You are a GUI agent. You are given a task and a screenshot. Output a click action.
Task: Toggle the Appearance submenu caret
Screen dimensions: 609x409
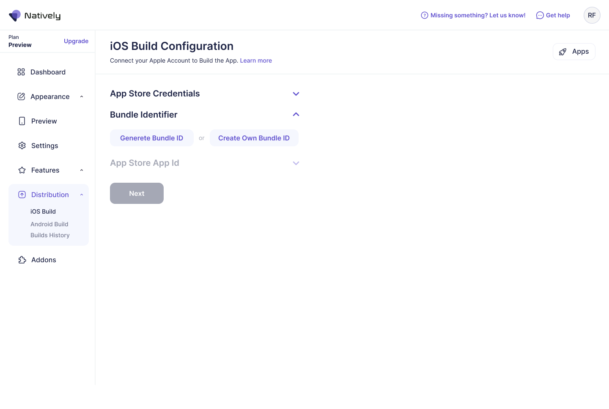(x=82, y=96)
